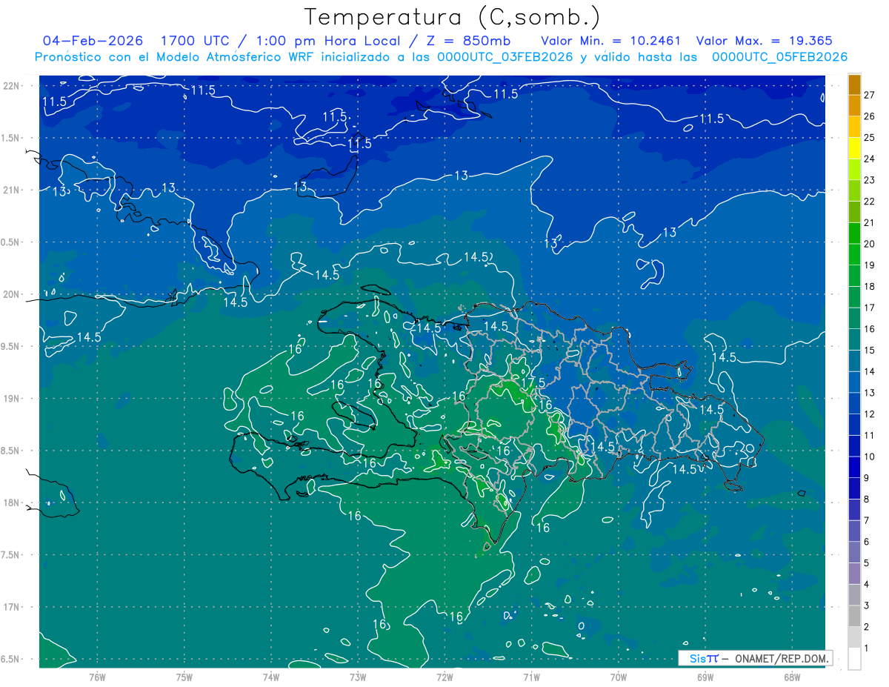Image resolution: width=889 pixels, height=687 pixels.
Task: Click the "70W" longitude axis label
Action: [x=619, y=677]
